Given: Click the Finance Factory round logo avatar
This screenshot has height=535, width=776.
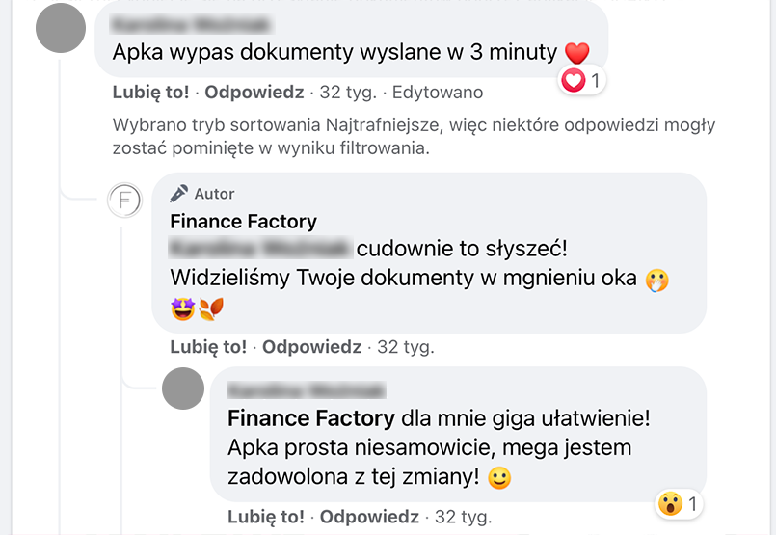Looking at the screenshot, I should (124, 201).
